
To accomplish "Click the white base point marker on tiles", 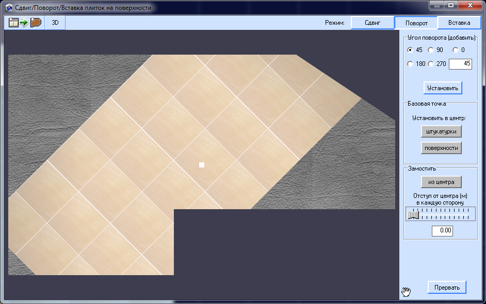I will coord(202,165).
